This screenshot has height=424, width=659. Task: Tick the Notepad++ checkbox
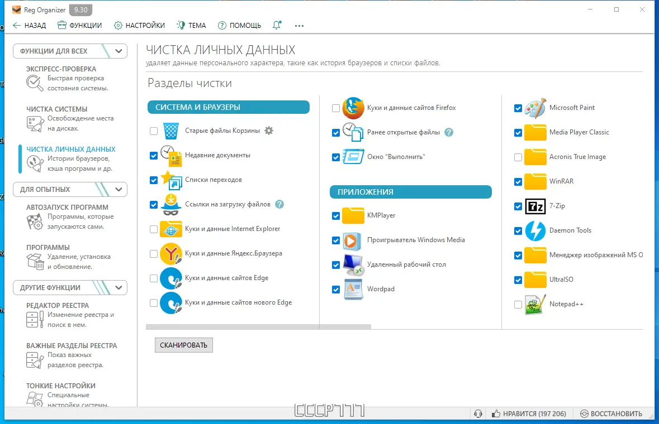[x=518, y=305]
